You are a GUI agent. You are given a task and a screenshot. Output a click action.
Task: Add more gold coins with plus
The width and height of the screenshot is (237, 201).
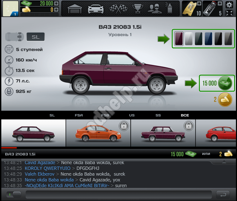[56, 10]
